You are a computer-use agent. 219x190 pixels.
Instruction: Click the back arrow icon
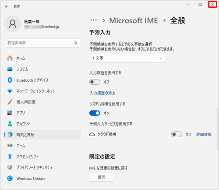tap(7, 7)
